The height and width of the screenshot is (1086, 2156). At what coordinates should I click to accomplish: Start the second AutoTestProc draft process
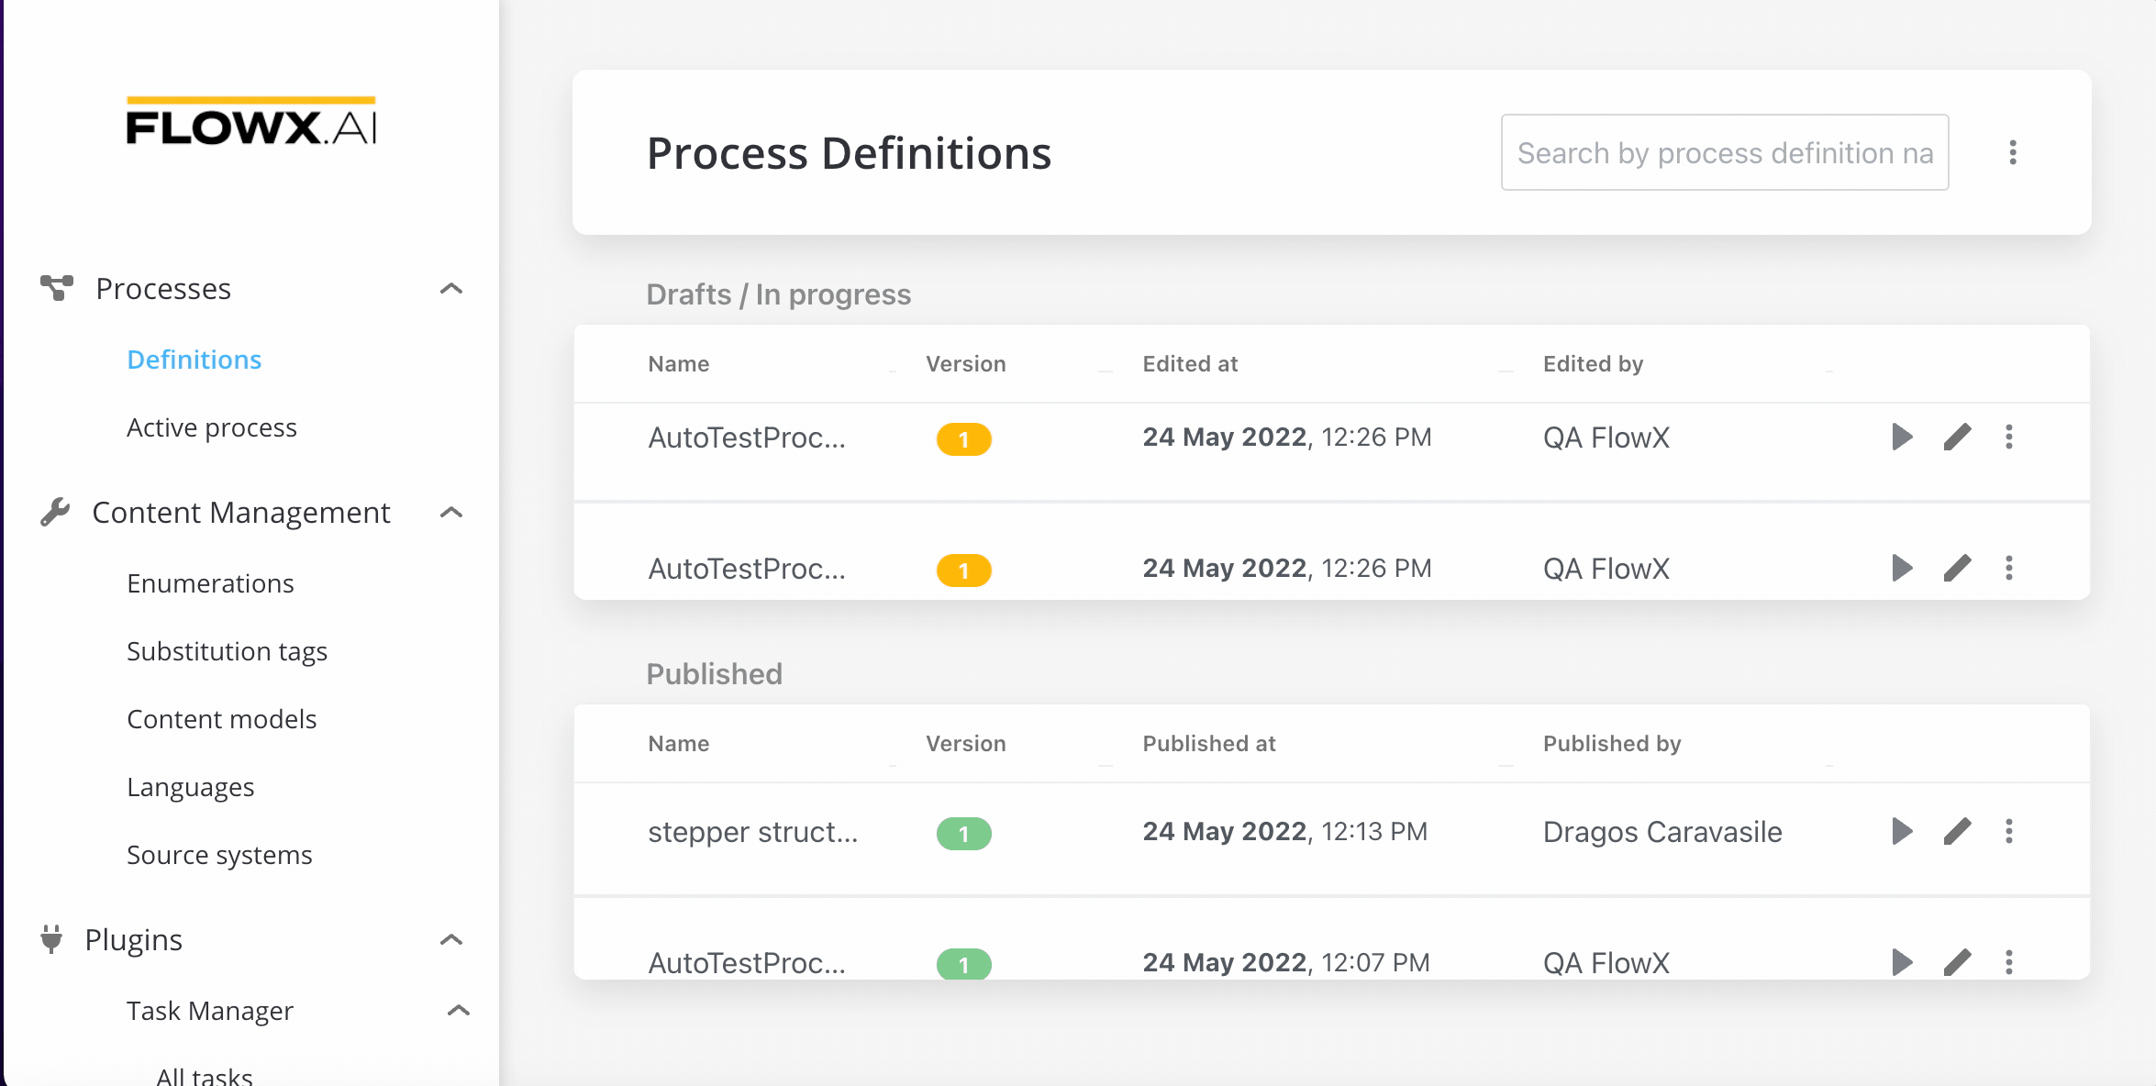coord(1903,568)
